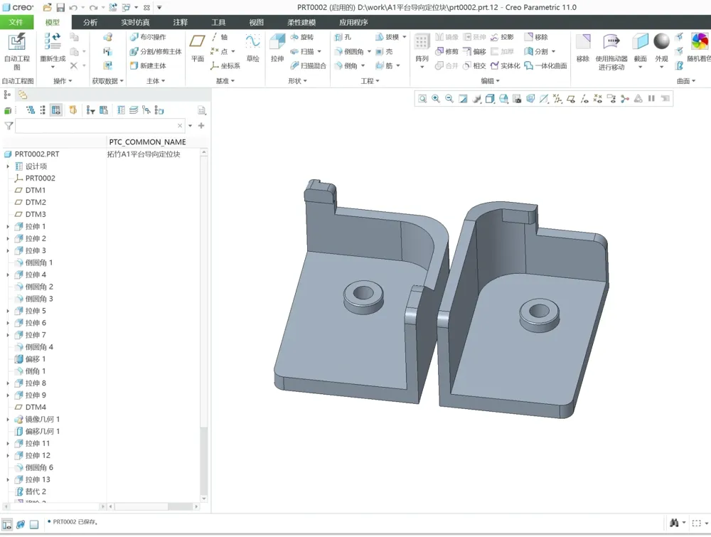
Task: Toggle datum plane display in graphics toolbar
Action: tap(571, 98)
